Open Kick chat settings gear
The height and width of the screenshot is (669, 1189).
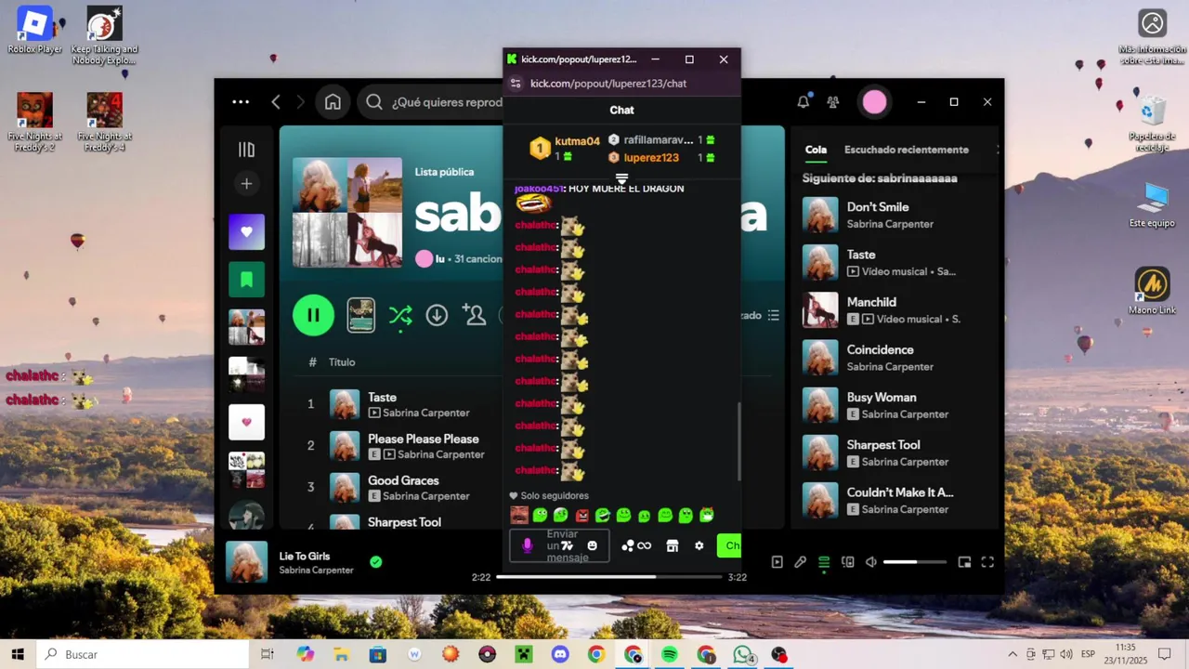click(x=699, y=545)
